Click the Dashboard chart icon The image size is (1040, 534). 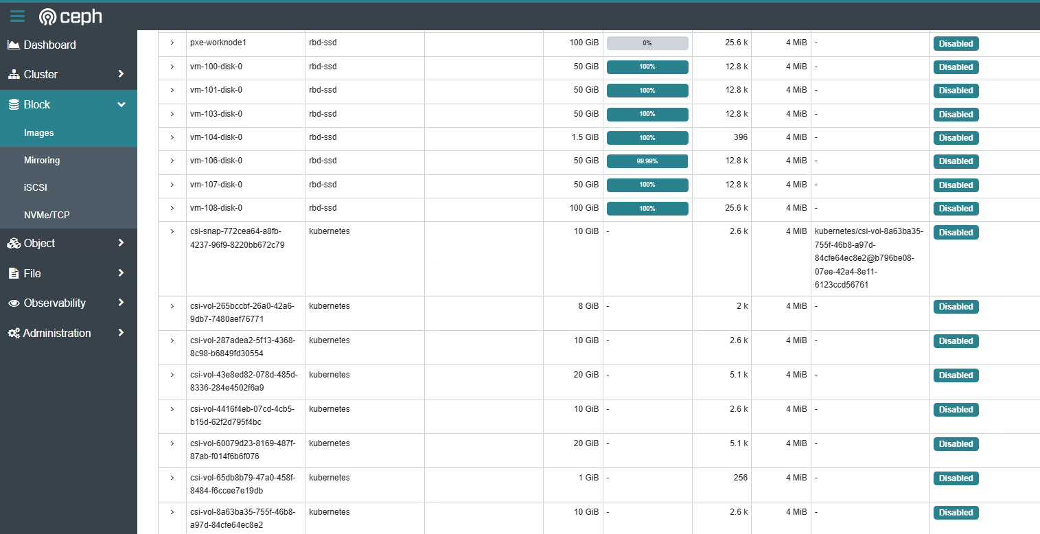point(13,45)
